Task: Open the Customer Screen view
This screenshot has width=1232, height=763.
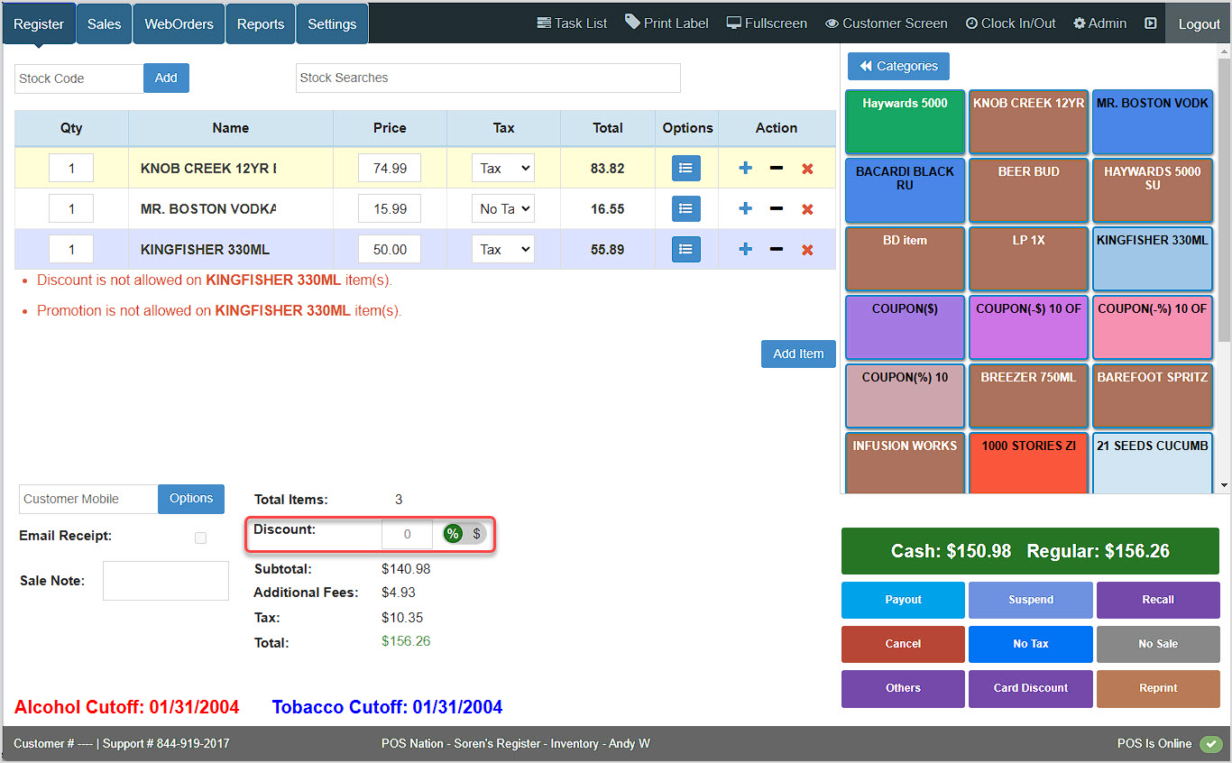Action: [x=885, y=23]
